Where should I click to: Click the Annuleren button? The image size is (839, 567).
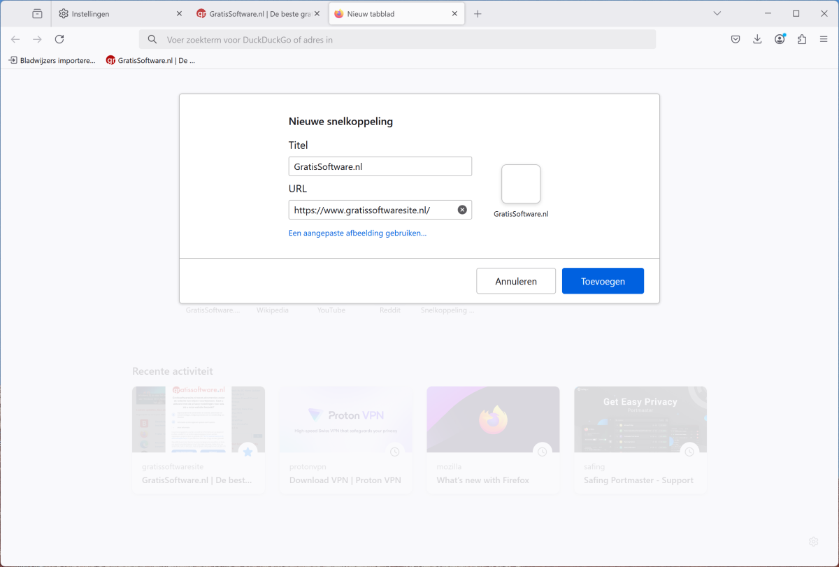tap(516, 281)
